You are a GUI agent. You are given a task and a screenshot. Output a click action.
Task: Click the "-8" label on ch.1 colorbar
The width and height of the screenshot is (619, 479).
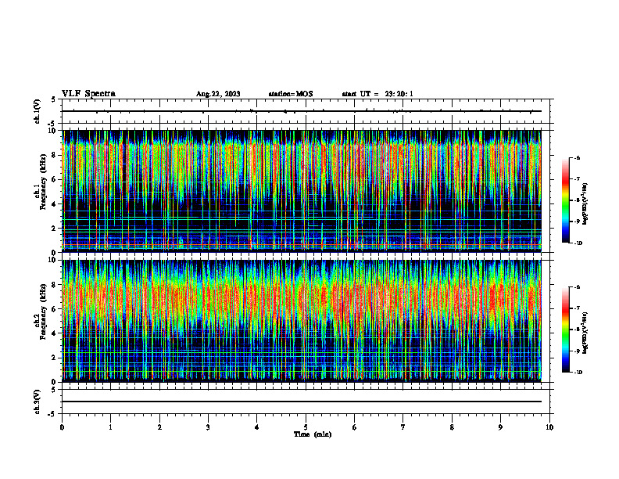click(x=577, y=200)
